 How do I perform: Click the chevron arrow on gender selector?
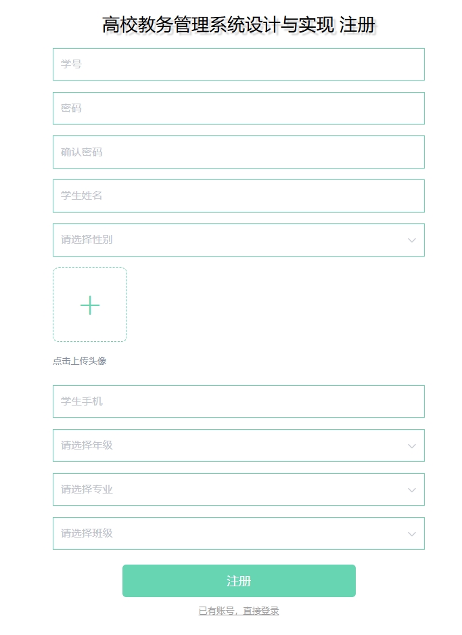411,240
